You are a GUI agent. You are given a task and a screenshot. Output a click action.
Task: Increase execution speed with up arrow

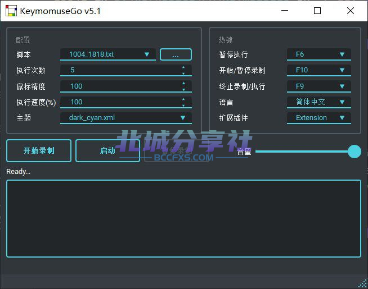coord(183,99)
